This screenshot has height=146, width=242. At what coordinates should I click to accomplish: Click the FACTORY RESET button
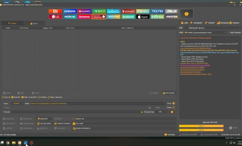pos(44,124)
